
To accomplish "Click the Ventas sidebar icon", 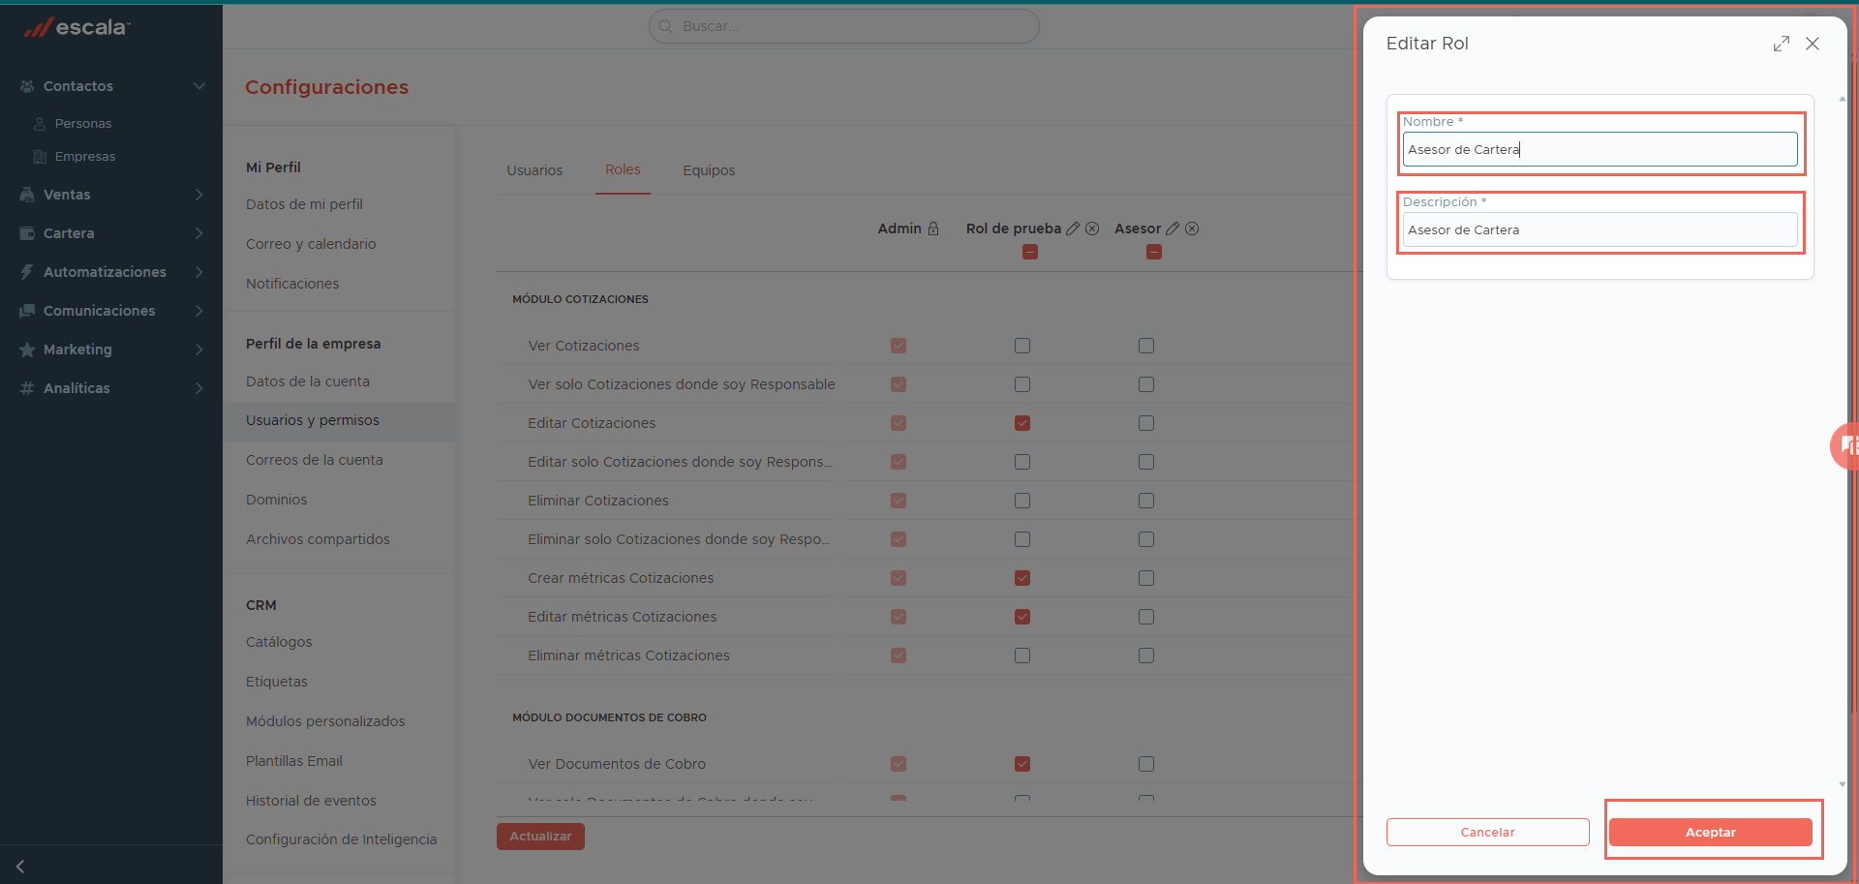I will tap(27, 195).
